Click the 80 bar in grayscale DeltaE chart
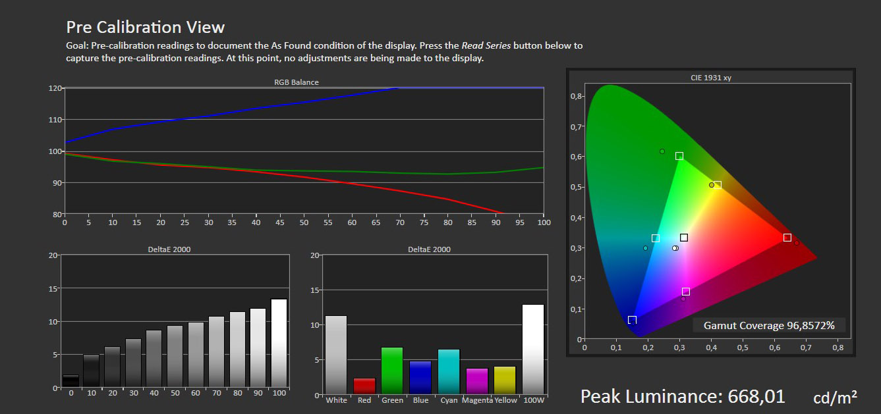Viewport: 881px width, 414px height. (237, 351)
